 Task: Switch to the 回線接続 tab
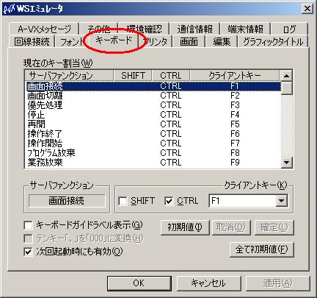tap(32, 41)
